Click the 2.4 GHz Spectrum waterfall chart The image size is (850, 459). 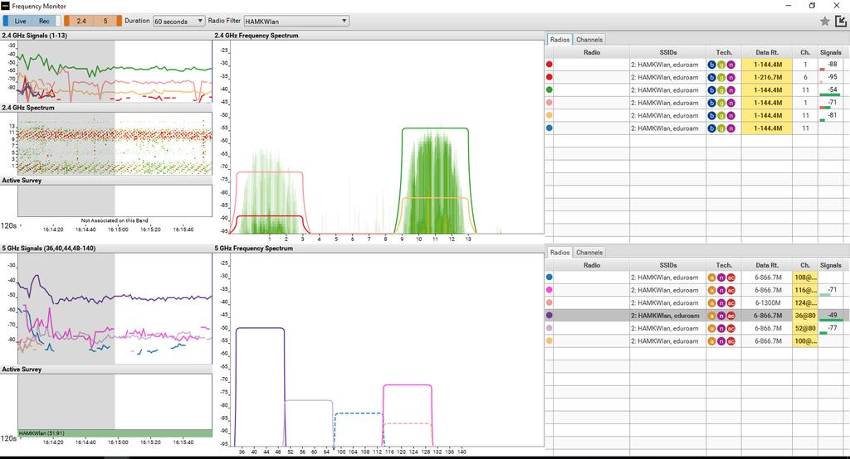(x=115, y=143)
